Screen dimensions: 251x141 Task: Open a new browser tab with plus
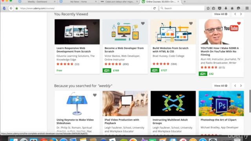click(x=185, y=2)
